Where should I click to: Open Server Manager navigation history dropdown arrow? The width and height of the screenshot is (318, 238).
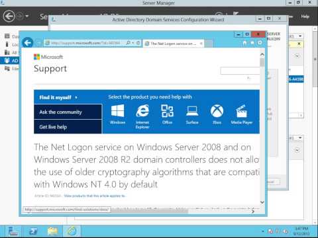pyautogui.click(x=27, y=17)
